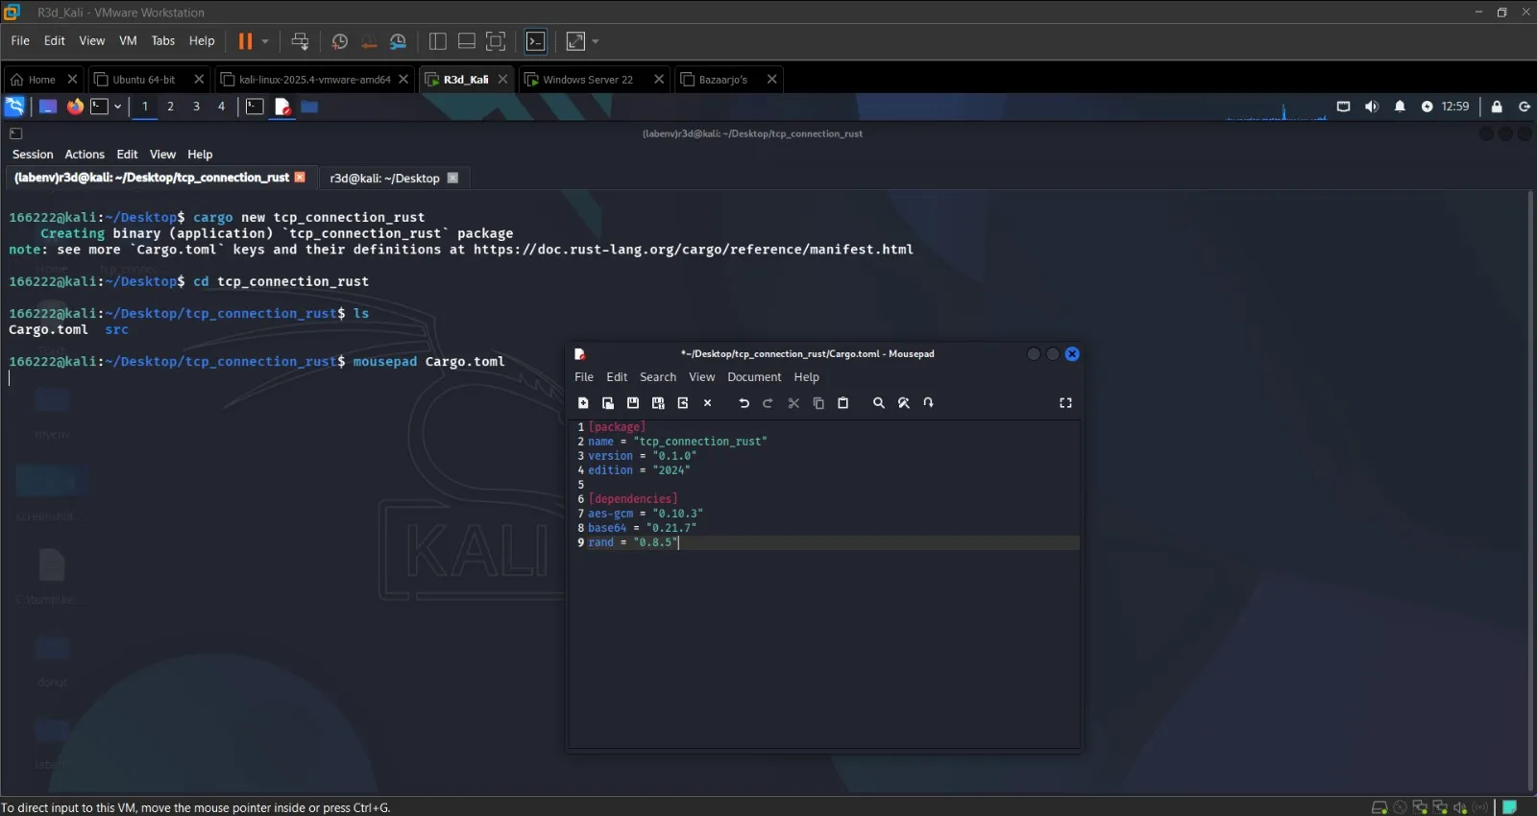Expand the stretch guest dropdown arrow

click(596, 41)
